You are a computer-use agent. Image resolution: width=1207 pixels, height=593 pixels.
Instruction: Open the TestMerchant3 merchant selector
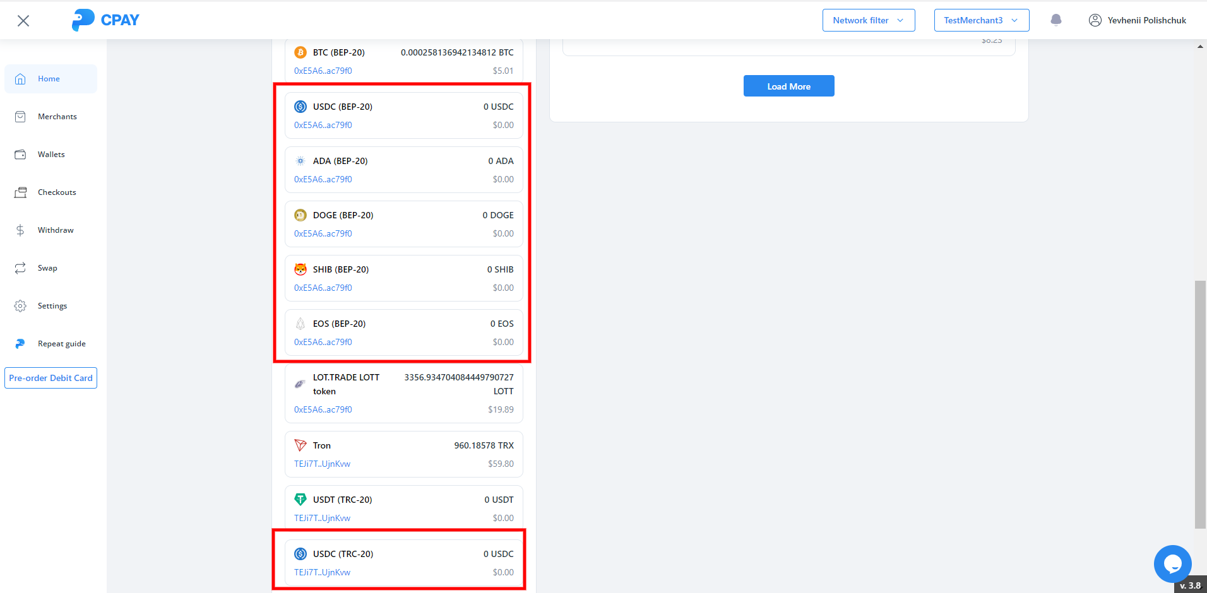[x=981, y=20]
